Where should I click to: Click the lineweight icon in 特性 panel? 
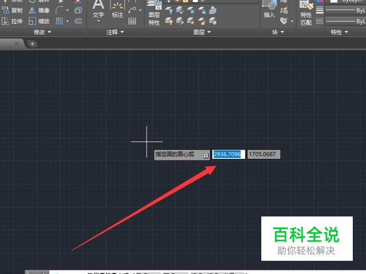[319, 10]
